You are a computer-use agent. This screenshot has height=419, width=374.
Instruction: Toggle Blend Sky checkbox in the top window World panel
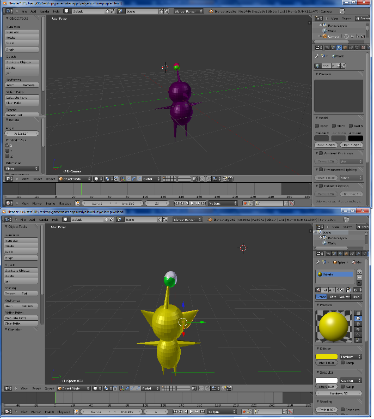[x=334, y=126]
